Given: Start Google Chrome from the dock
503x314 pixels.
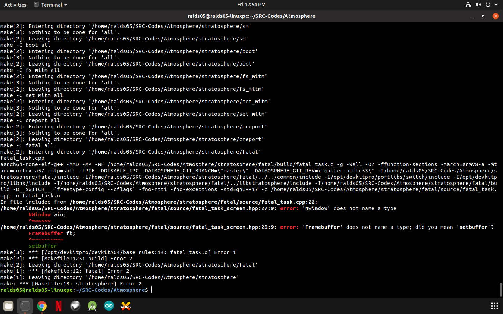Looking at the screenshot, I should [x=42, y=306].
